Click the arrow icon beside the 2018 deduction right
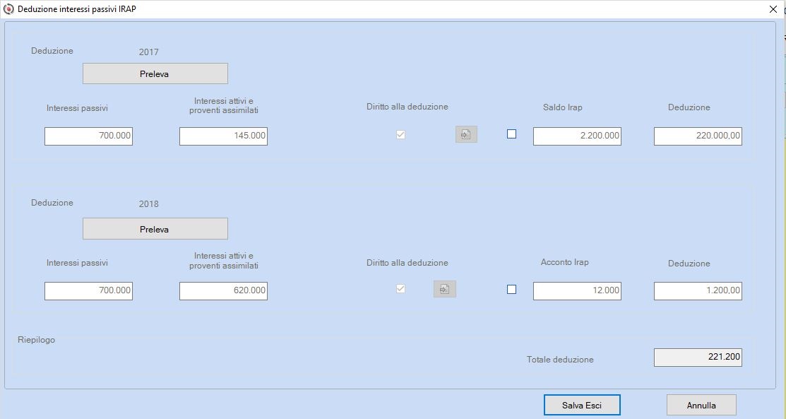Screen dimensions: 786x419 (x=445, y=289)
